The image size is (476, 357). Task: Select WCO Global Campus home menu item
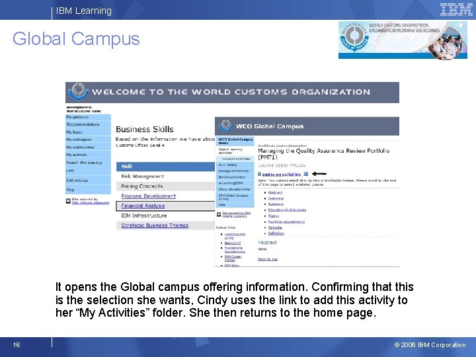[235, 141]
